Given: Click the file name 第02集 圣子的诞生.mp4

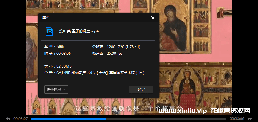Looking at the screenshot, I should (x=79, y=31).
